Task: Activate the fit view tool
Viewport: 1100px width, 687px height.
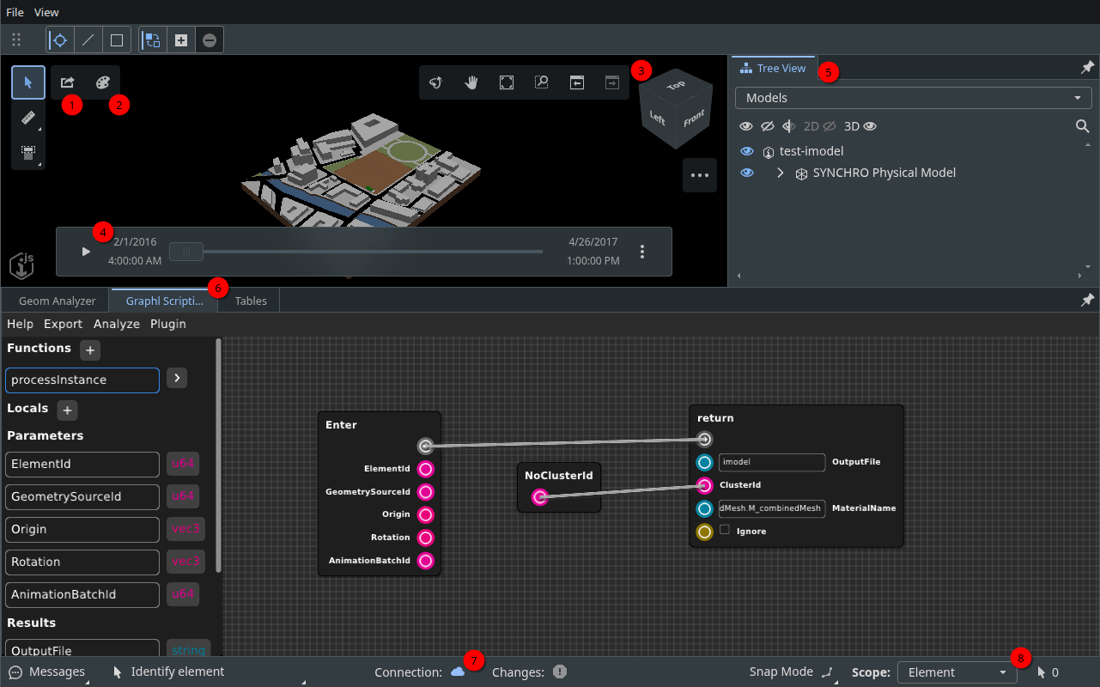Action: pyautogui.click(x=506, y=82)
